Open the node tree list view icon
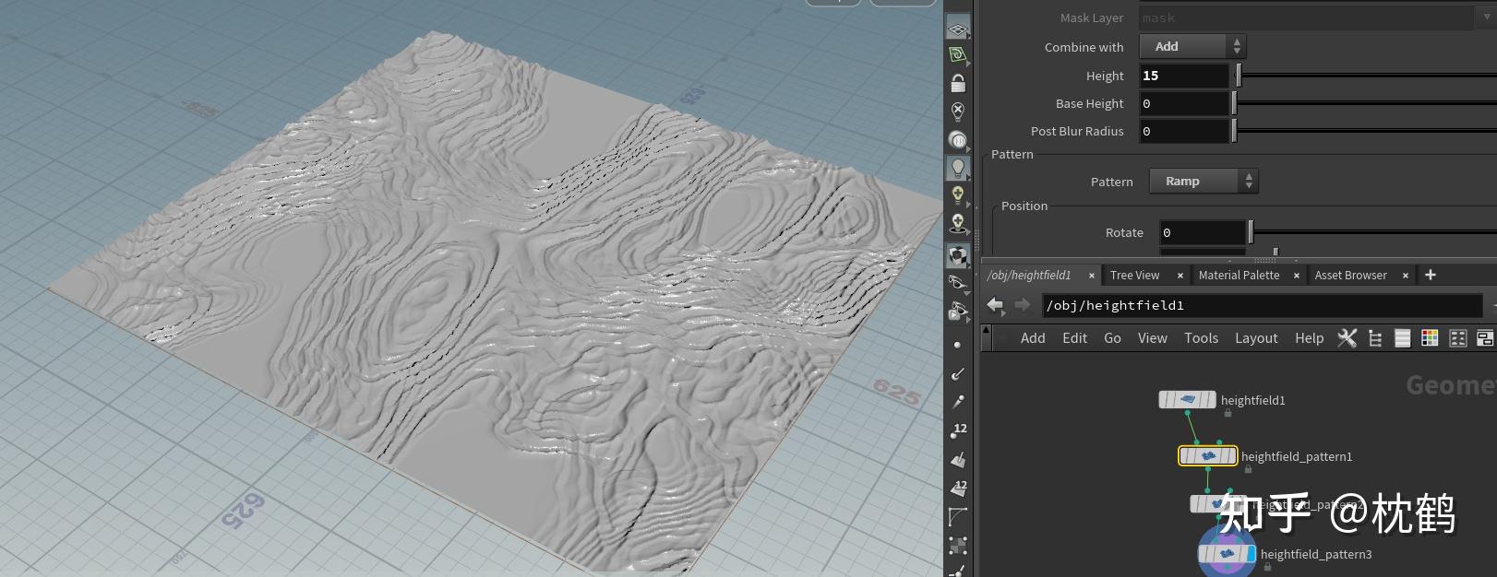 pos(1374,338)
